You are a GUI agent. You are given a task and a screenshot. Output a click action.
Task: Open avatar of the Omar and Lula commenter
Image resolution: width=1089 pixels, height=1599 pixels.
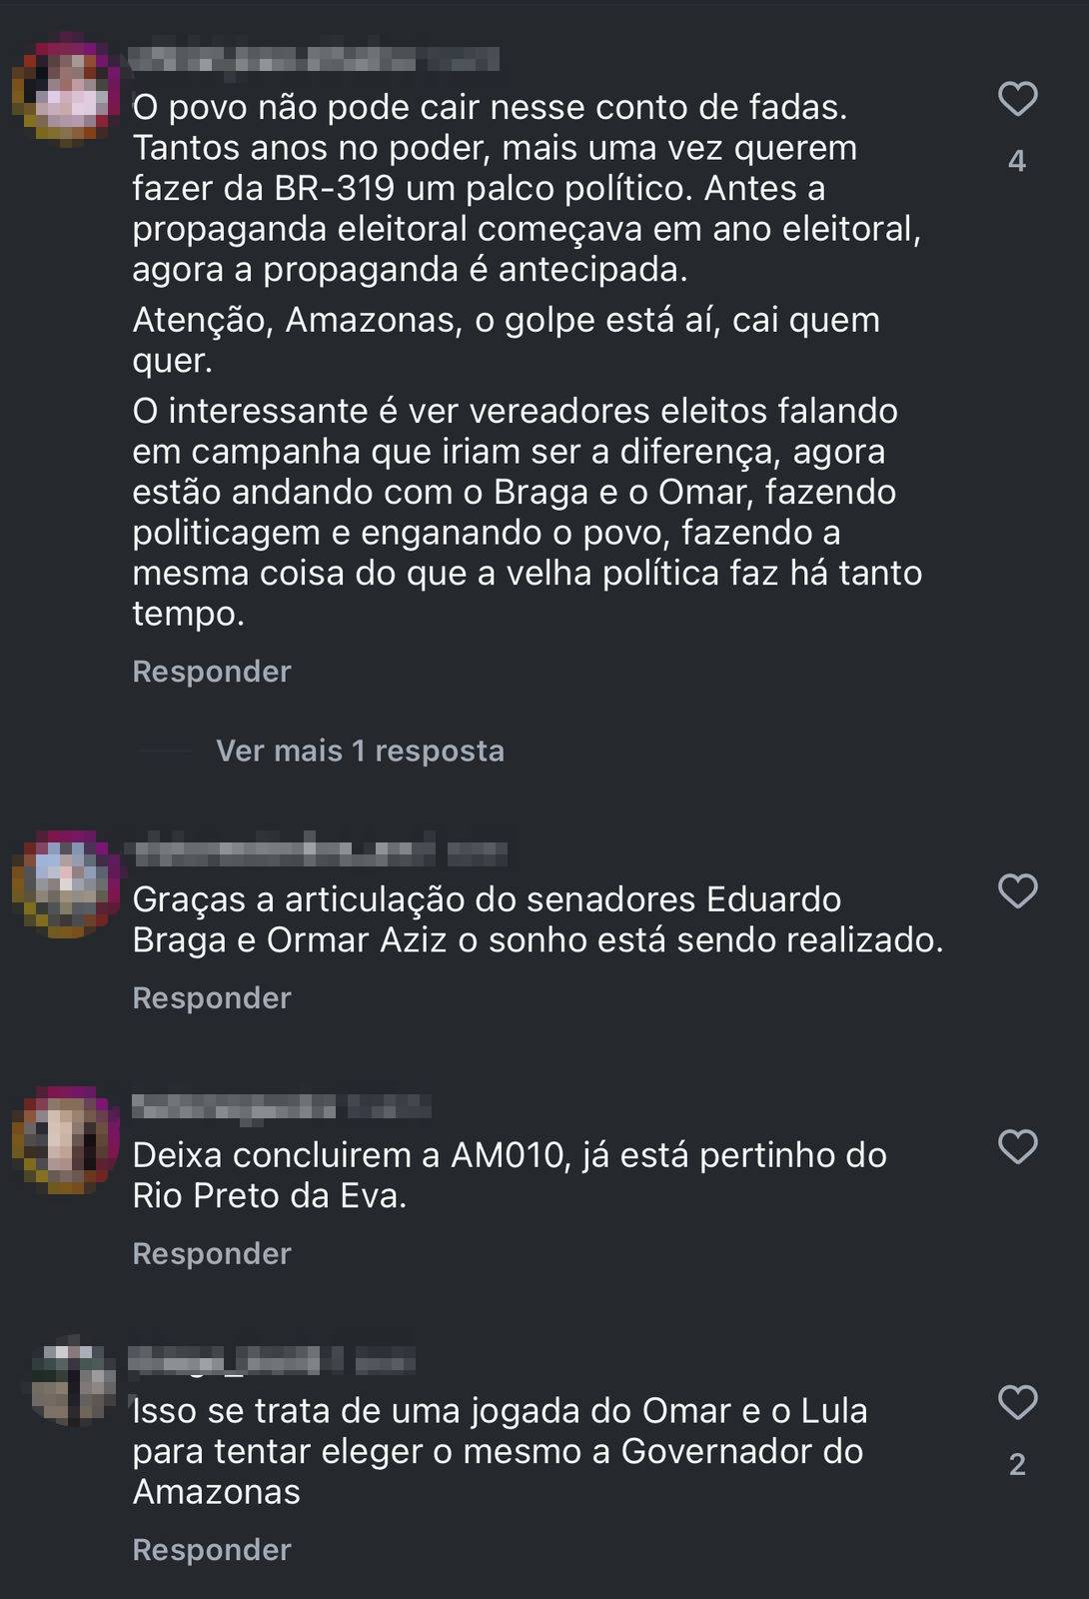coord(72,1382)
